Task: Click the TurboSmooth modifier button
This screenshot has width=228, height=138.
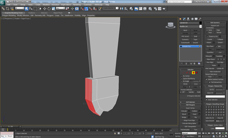Action: (x=185, y=43)
